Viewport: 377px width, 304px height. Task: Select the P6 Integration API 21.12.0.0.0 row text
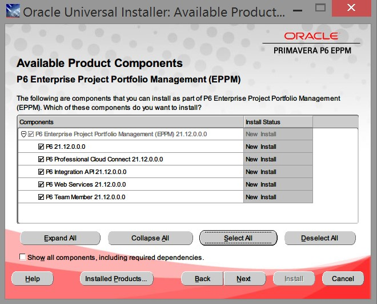coord(86,172)
